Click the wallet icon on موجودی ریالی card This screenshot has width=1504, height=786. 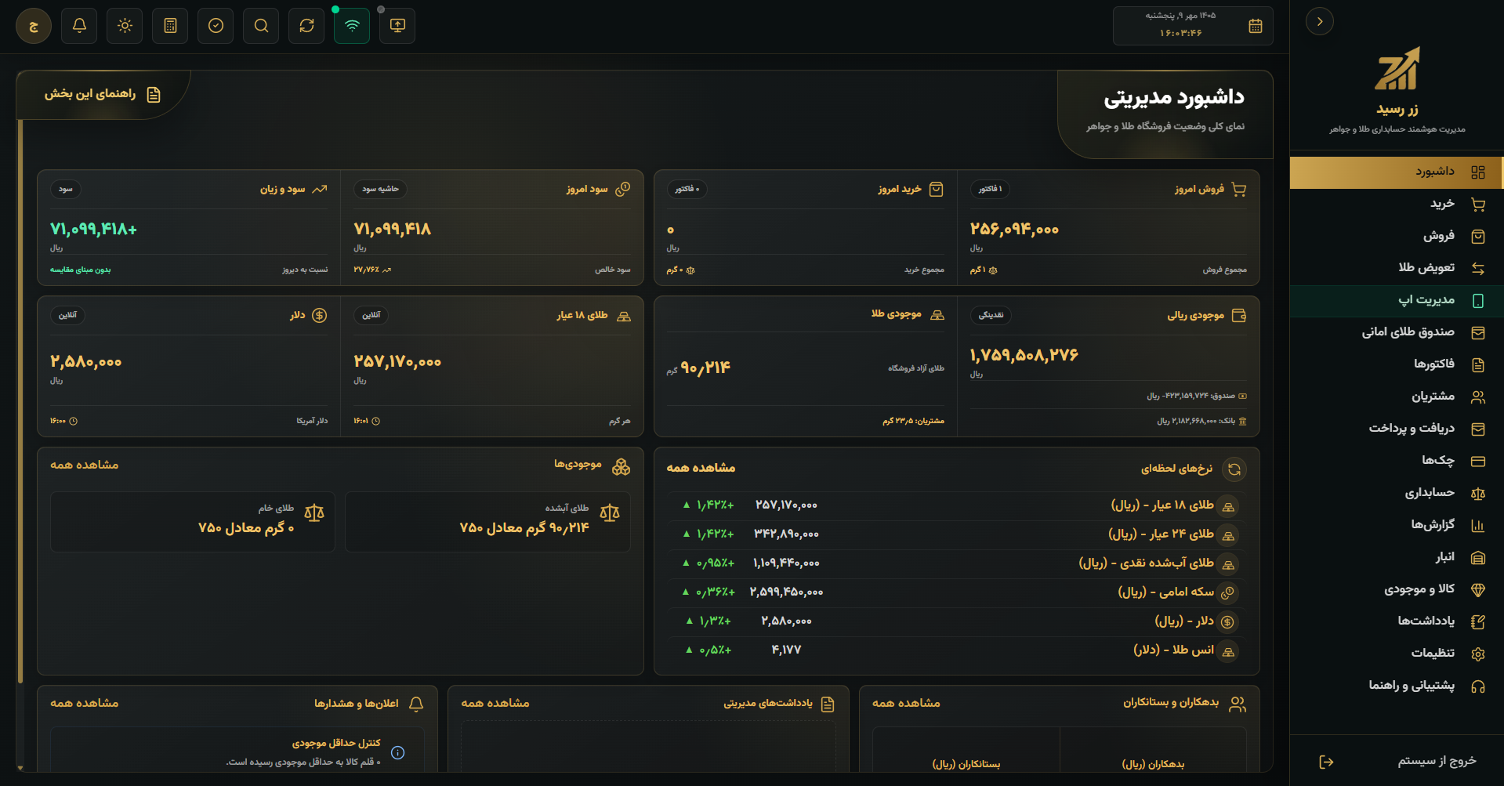(1239, 316)
